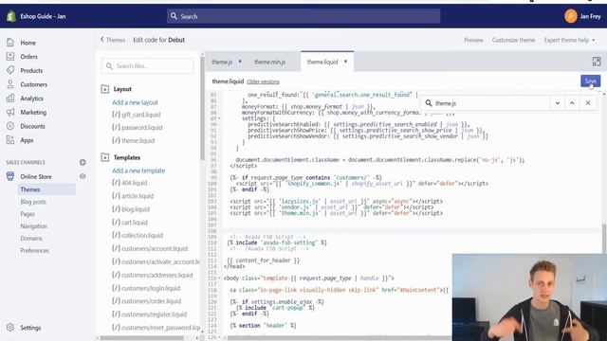Add a sales channel plus icon
Screen dimensions: 607x341
click(x=83, y=162)
